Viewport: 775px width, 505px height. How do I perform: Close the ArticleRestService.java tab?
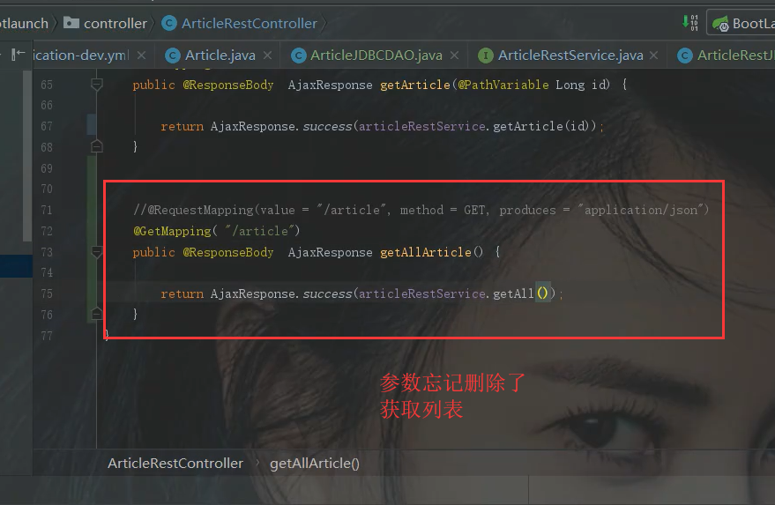pos(653,56)
